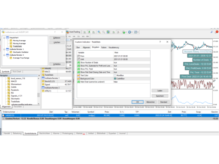The width and height of the screenshot is (219, 164).
Task: Click the Abbrechen button
Action: pyautogui.click(x=151, y=102)
